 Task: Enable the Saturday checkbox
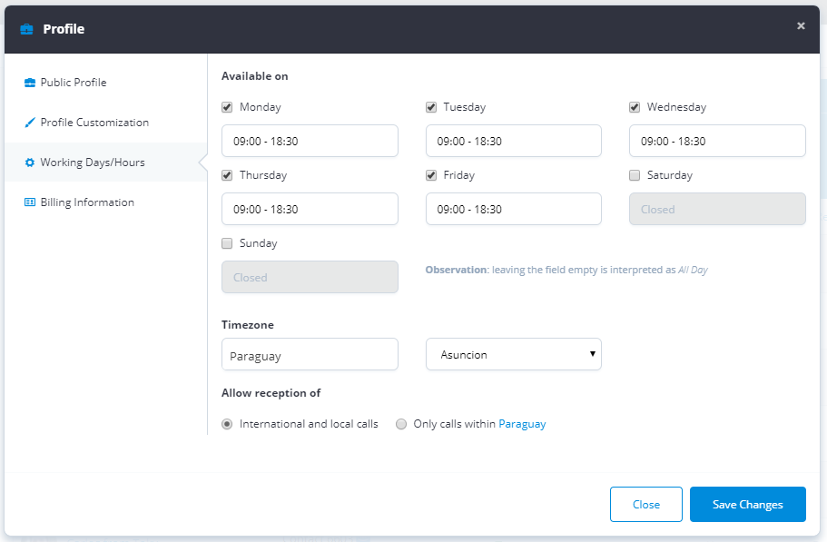[635, 175]
